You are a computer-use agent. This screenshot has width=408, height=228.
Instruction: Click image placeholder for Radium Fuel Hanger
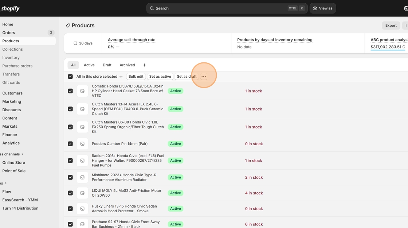[82, 161]
